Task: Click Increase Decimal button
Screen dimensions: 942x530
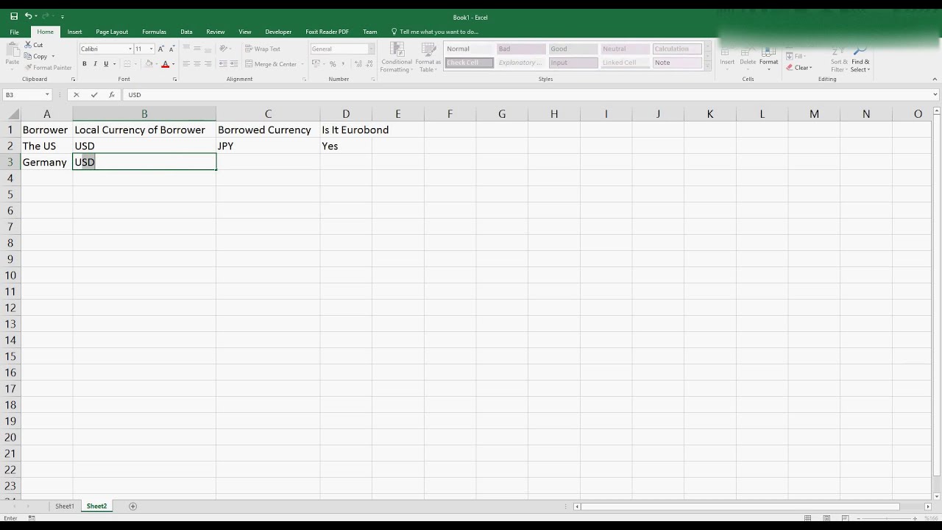Action: [x=355, y=64]
